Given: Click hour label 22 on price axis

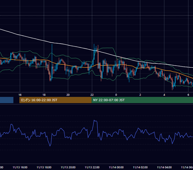Looking at the screenshot, I should (92, 95).
